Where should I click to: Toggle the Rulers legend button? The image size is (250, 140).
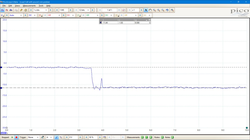(x=162, y=137)
